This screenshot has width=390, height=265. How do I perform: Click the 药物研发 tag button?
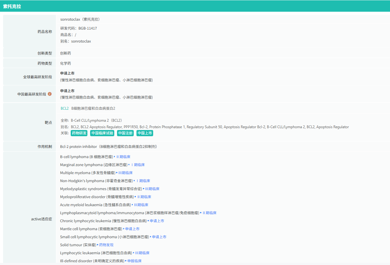tap(79, 133)
